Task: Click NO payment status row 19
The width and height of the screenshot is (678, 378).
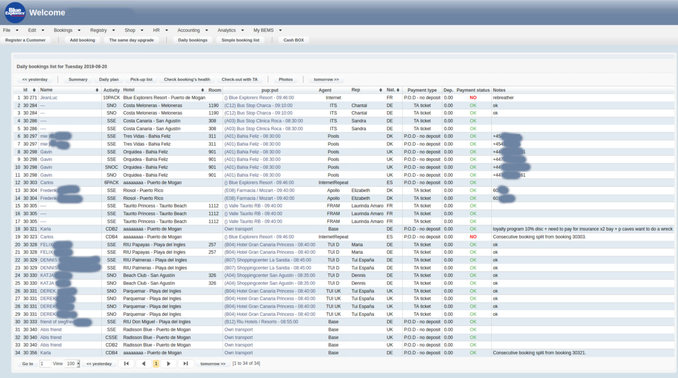Action: click(473, 237)
